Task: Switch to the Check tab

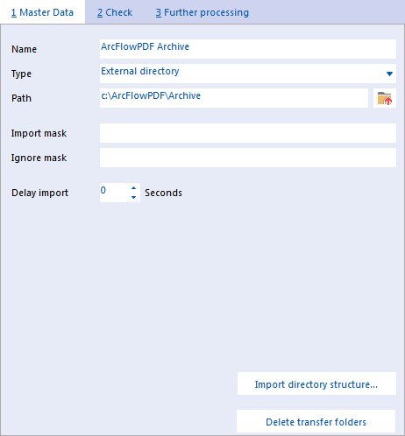Action: (x=115, y=12)
